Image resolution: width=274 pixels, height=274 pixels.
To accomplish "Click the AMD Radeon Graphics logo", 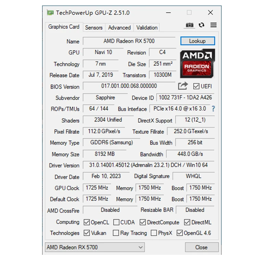I will [197, 63].
